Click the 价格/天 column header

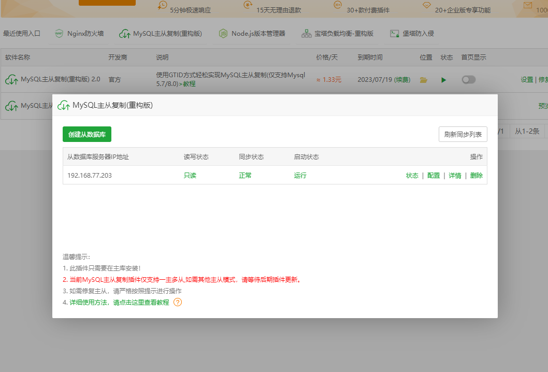click(327, 58)
